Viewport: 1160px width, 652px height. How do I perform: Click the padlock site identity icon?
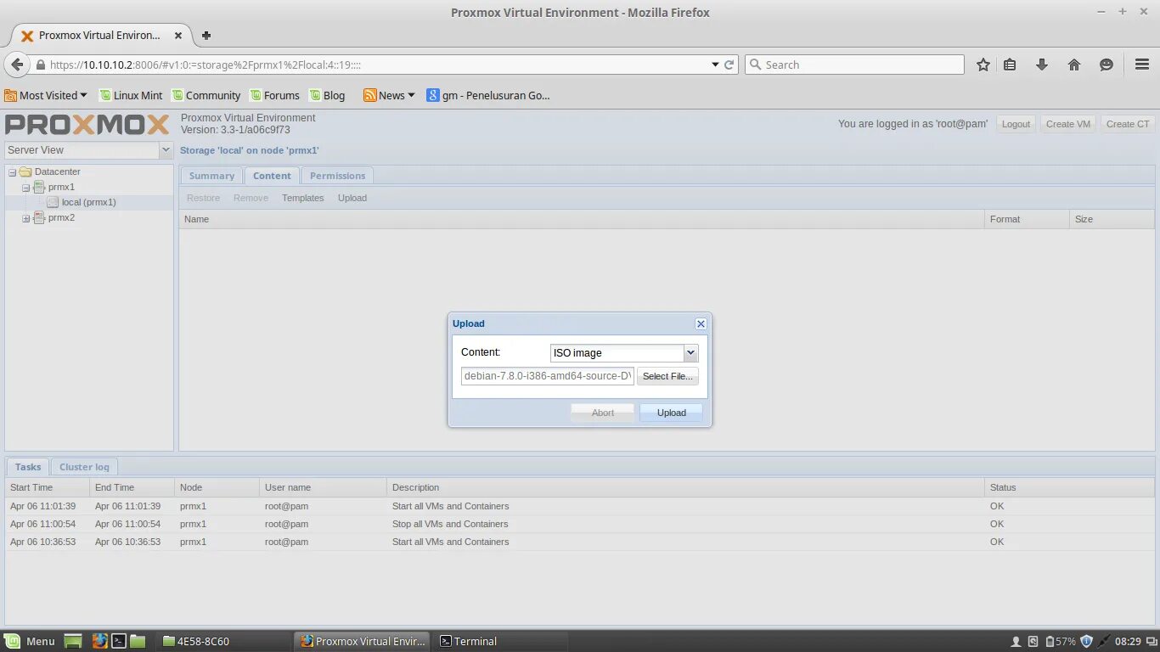(40, 65)
